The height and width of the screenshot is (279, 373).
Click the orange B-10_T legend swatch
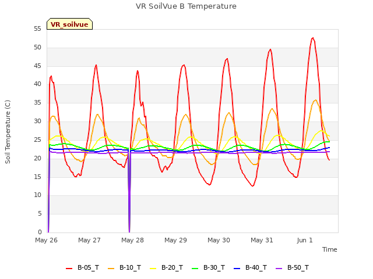pos(111,269)
